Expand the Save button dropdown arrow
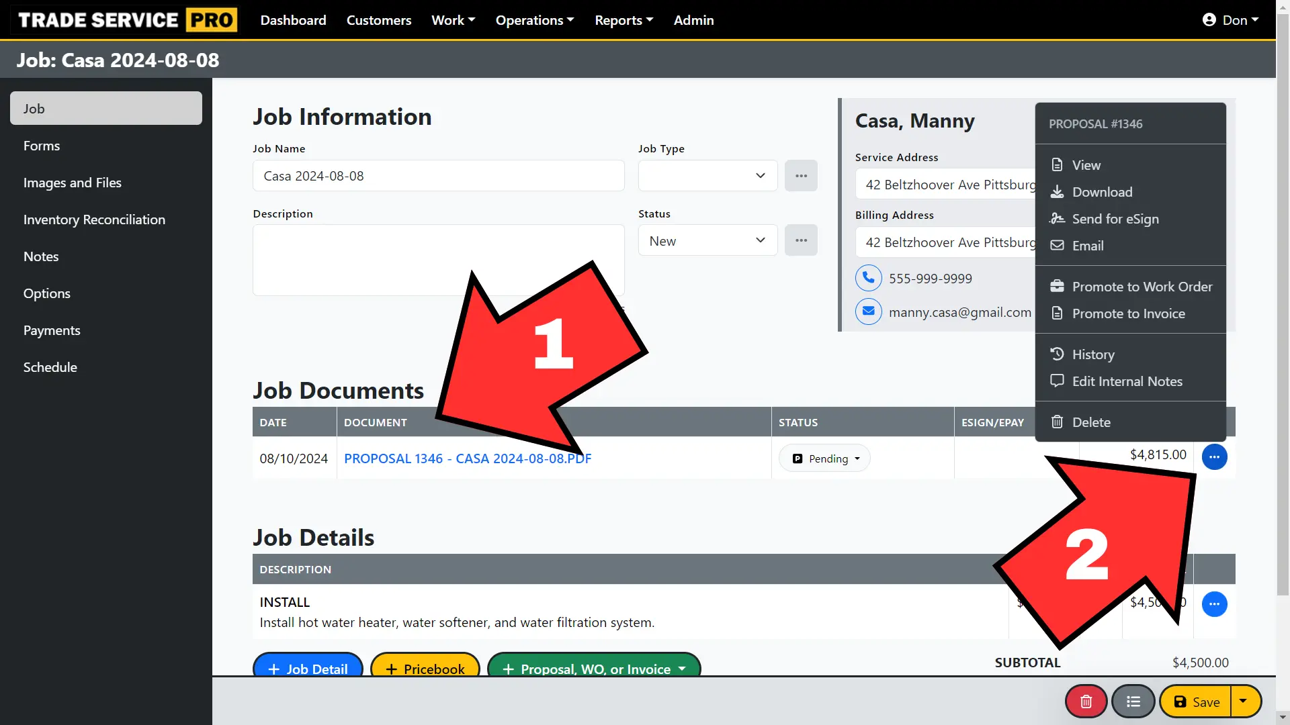The height and width of the screenshot is (725, 1290). 1244,702
